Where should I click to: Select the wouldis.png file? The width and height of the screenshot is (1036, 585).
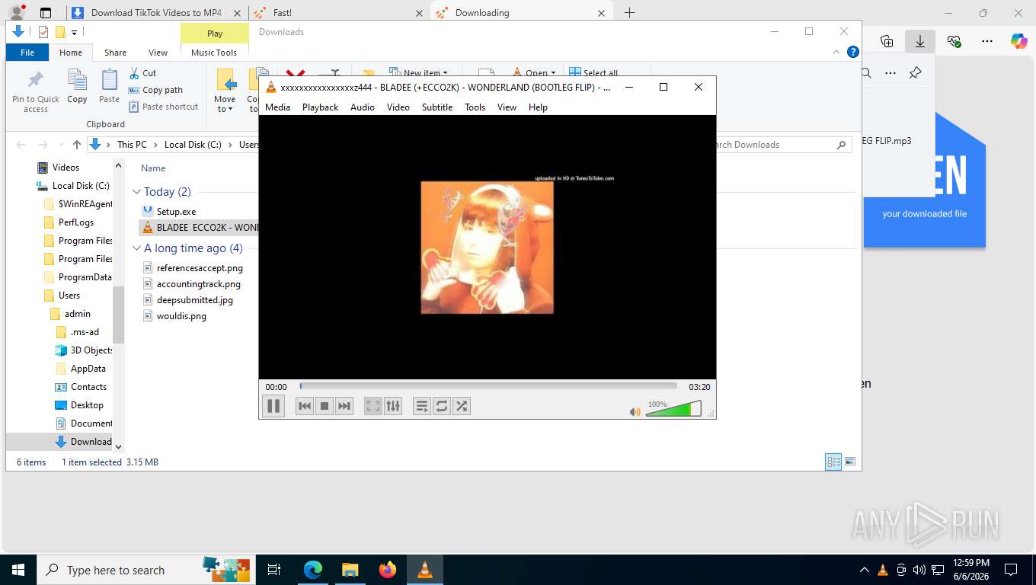click(x=181, y=316)
